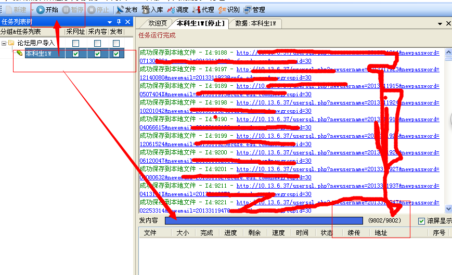
Task: Close the 任务列表树 panel
Action: 128,22
